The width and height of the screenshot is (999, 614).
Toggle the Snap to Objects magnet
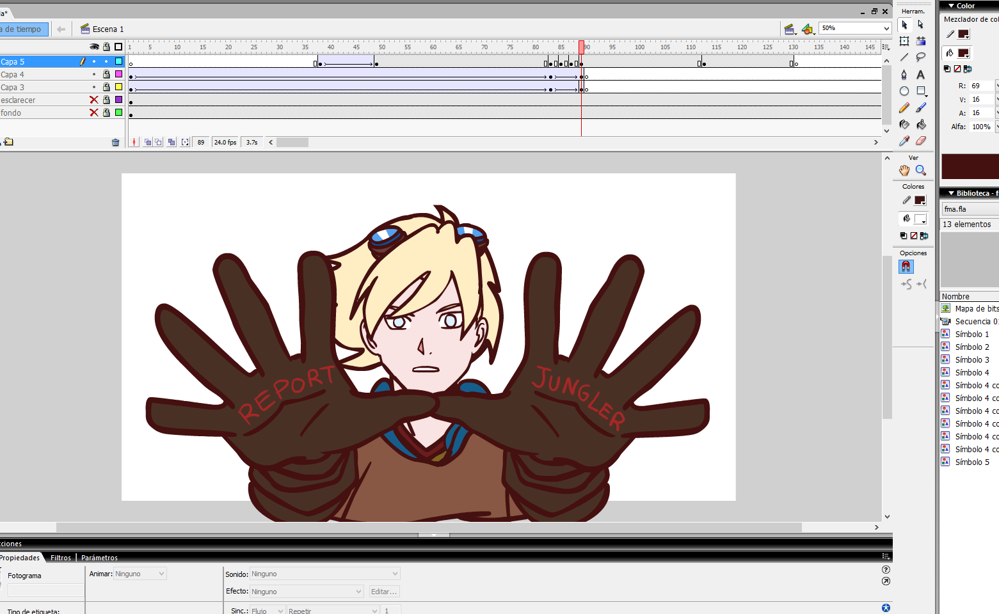coord(906,267)
